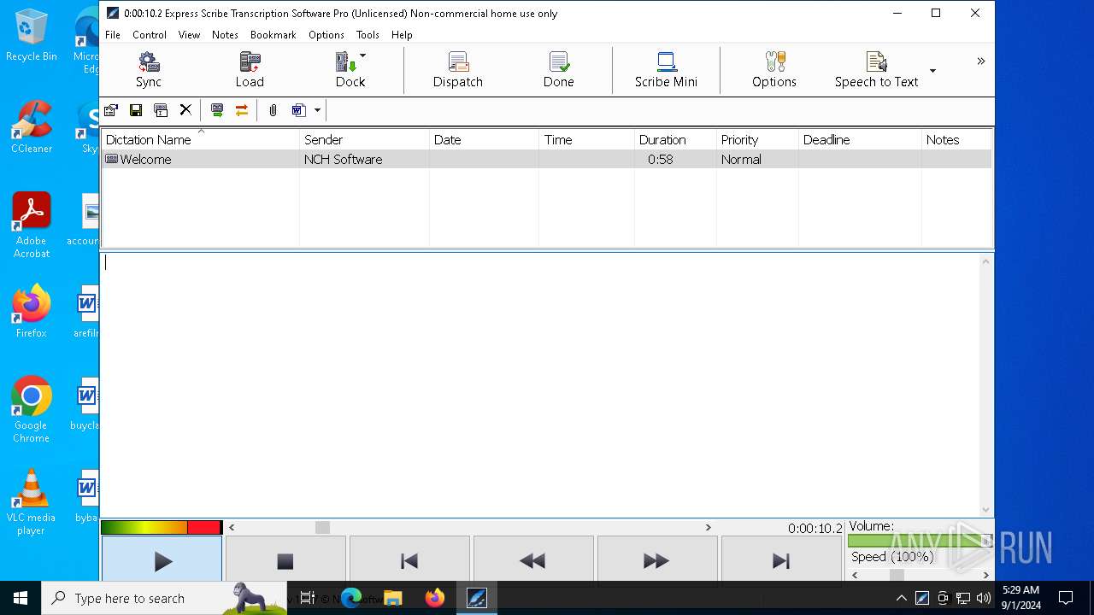
Task: Open the Help menu
Action: pyautogui.click(x=402, y=35)
